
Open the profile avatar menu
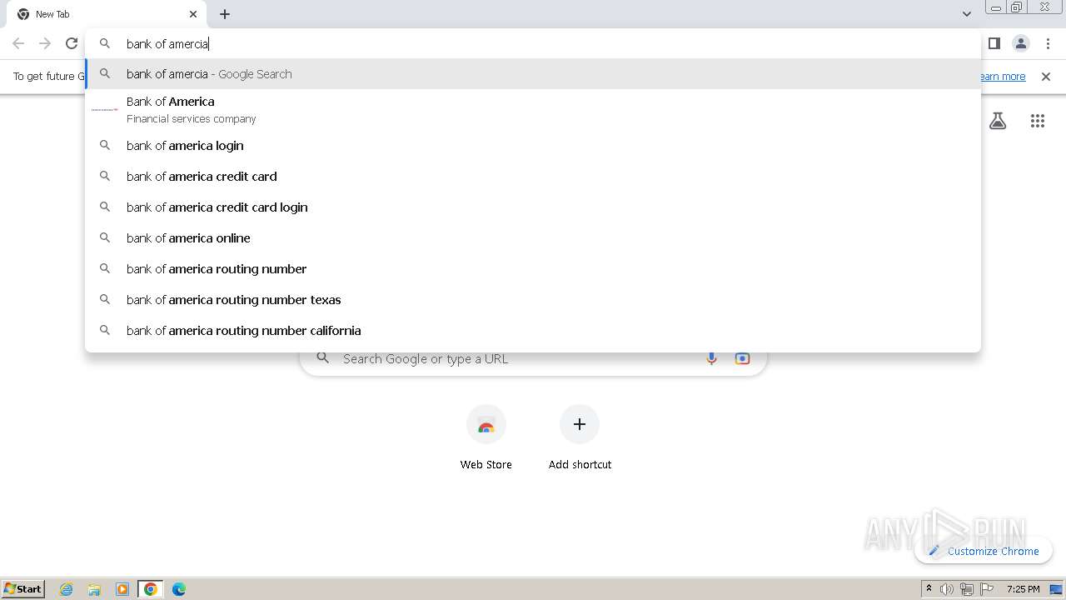(1020, 43)
